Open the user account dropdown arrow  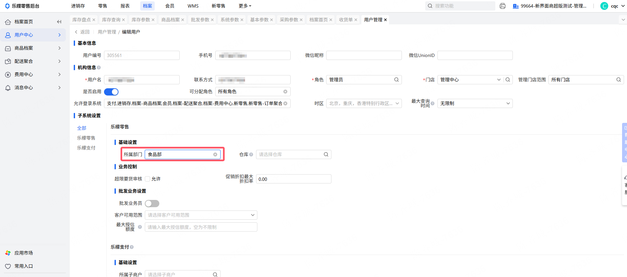[623, 6]
